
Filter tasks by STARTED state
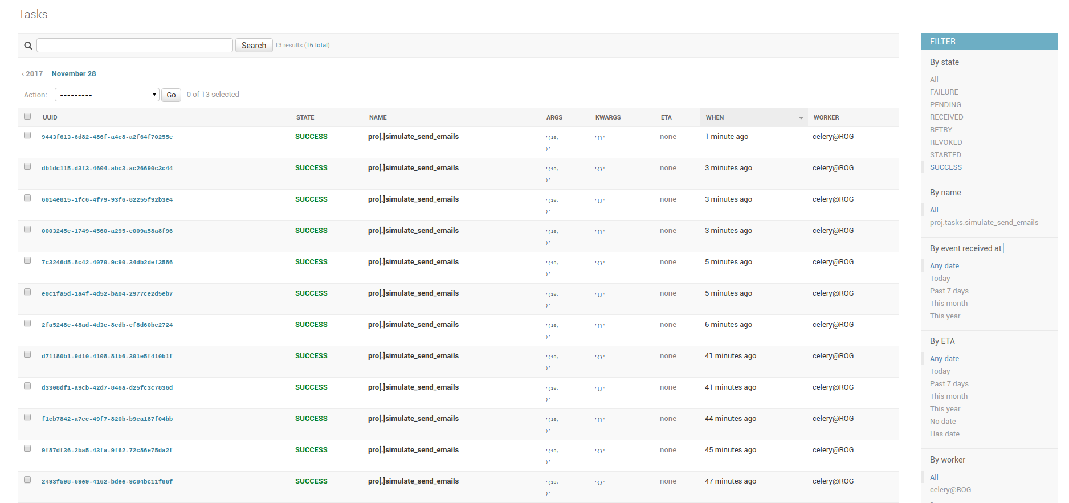coord(945,155)
